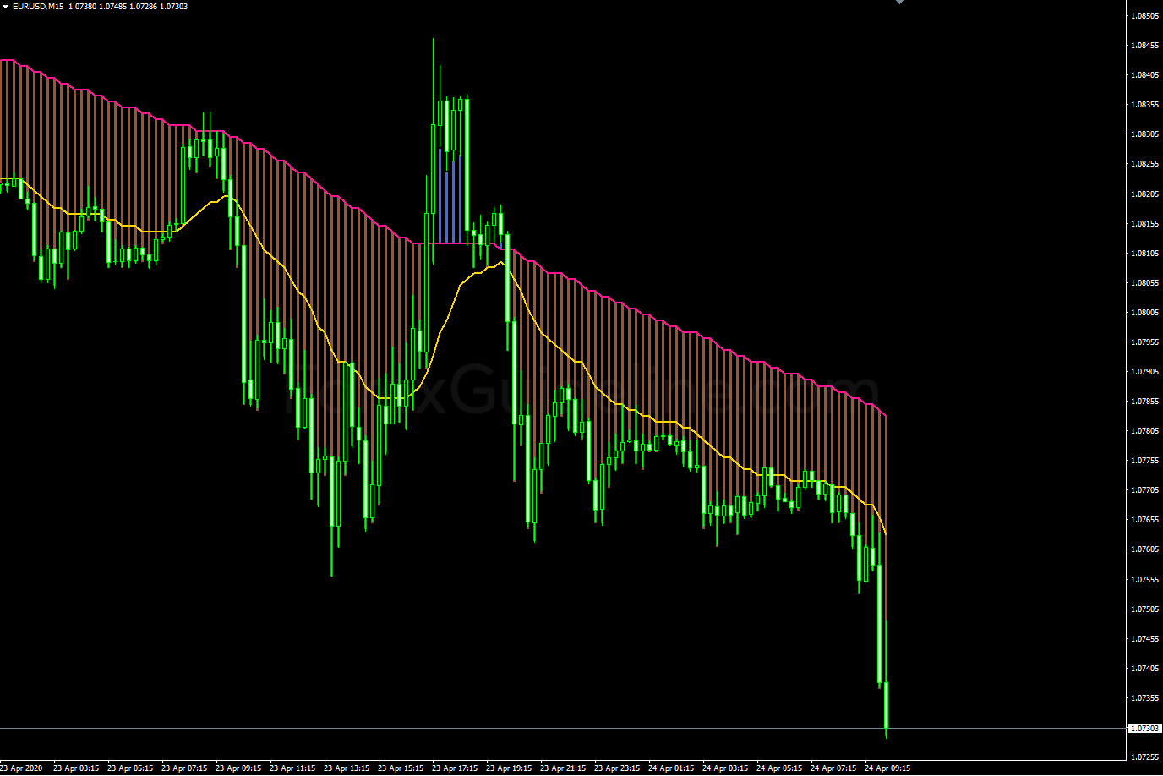Viewport: 1163px width, 776px height.
Task: Click the 1.07405 price scale label
Action: coord(1144,668)
